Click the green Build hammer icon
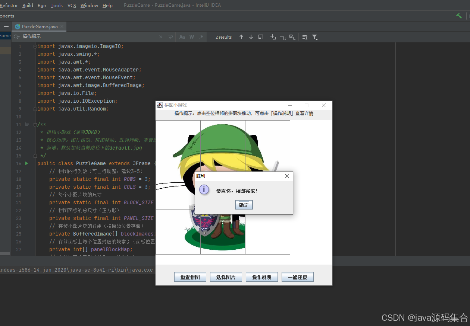470x326 pixels. (459, 16)
